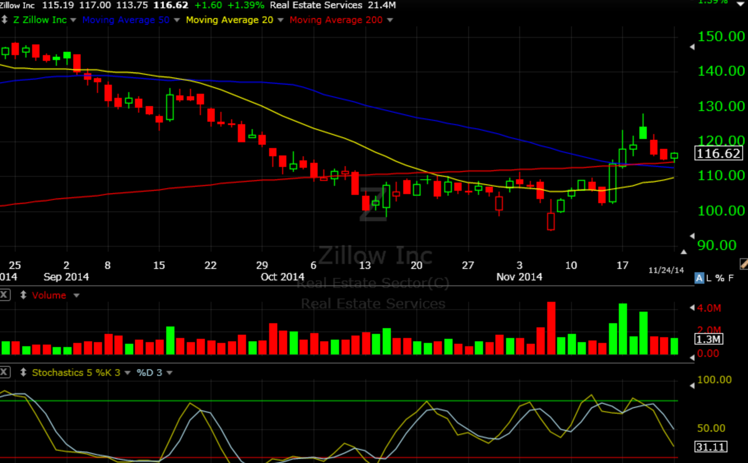Click the Stochastics 5 %K 3 label
This screenshot has height=463, width=748.
76,373
